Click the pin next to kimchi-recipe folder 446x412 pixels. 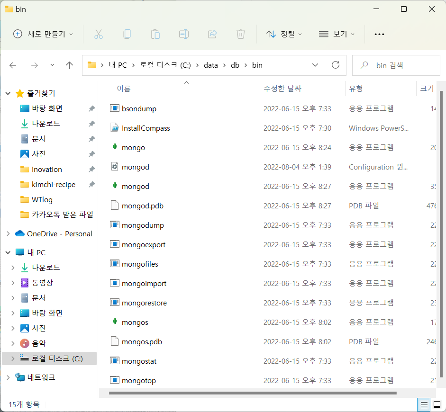pos(91,184)
